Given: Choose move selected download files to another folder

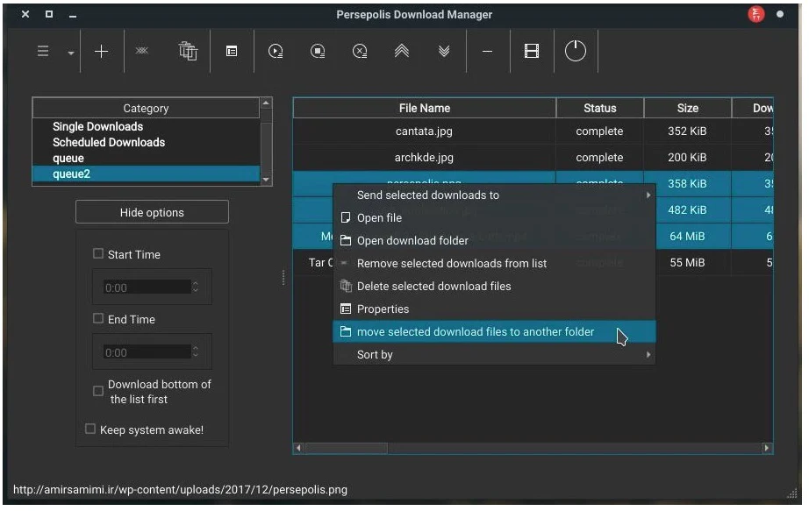Looking at the screenshot, I should (x=494, y=331).
